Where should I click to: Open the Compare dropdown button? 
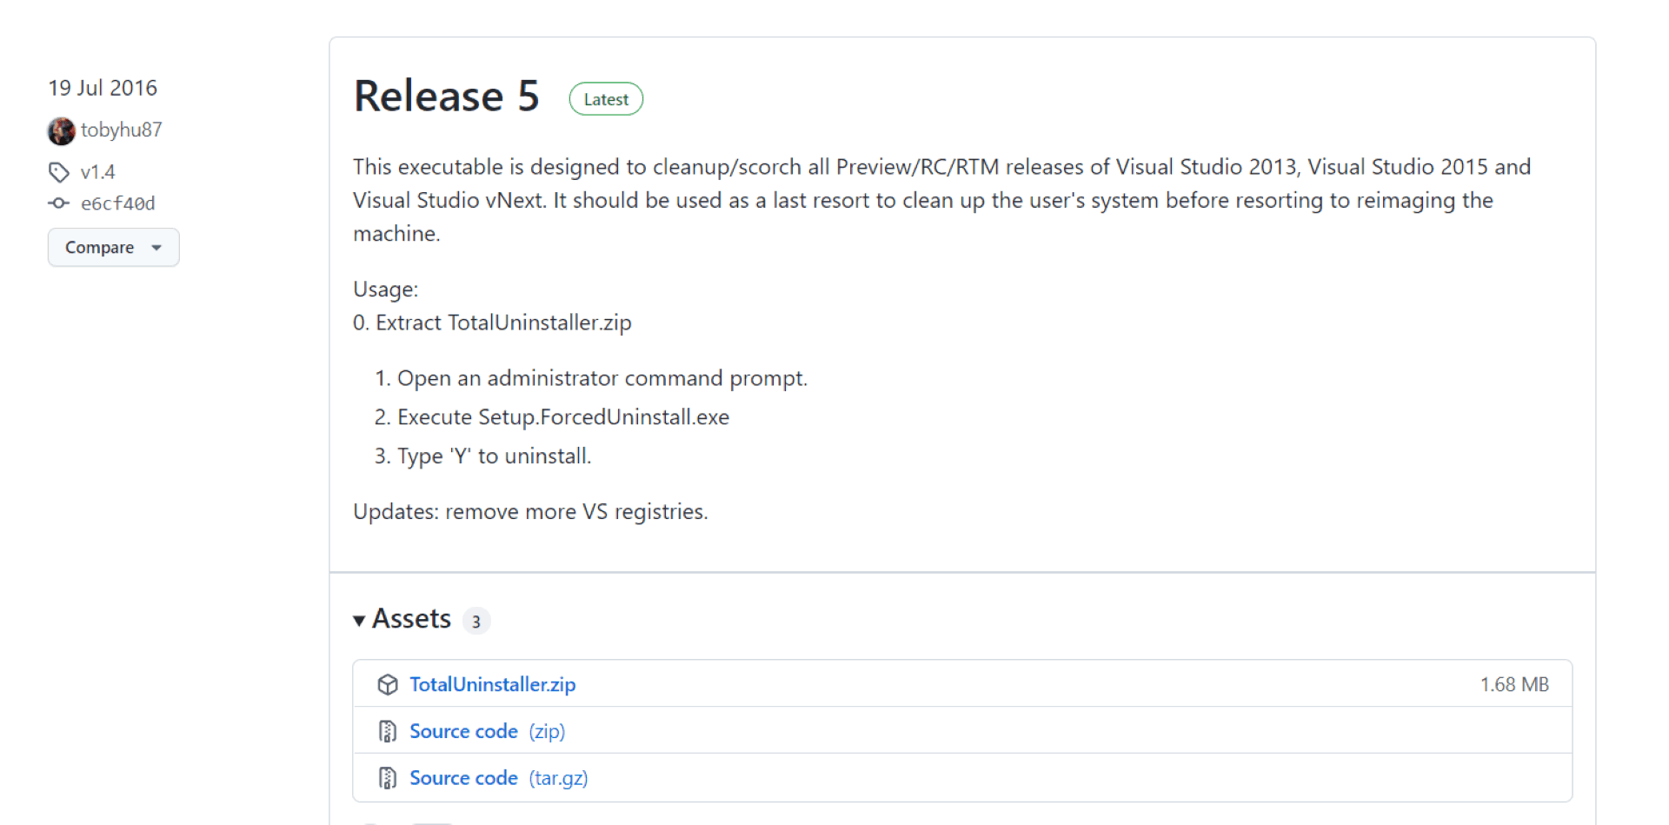114,248
